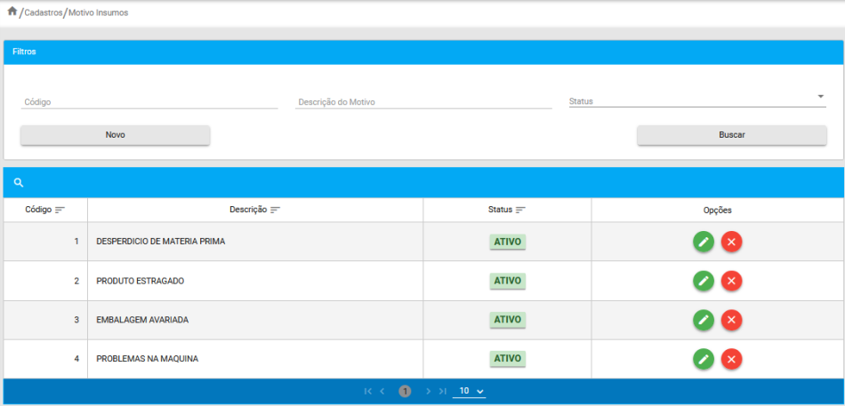Screen dimensions: 845x406
Task: Focus the Código input field
Action: pyautogui.click(x=149, y=101)
